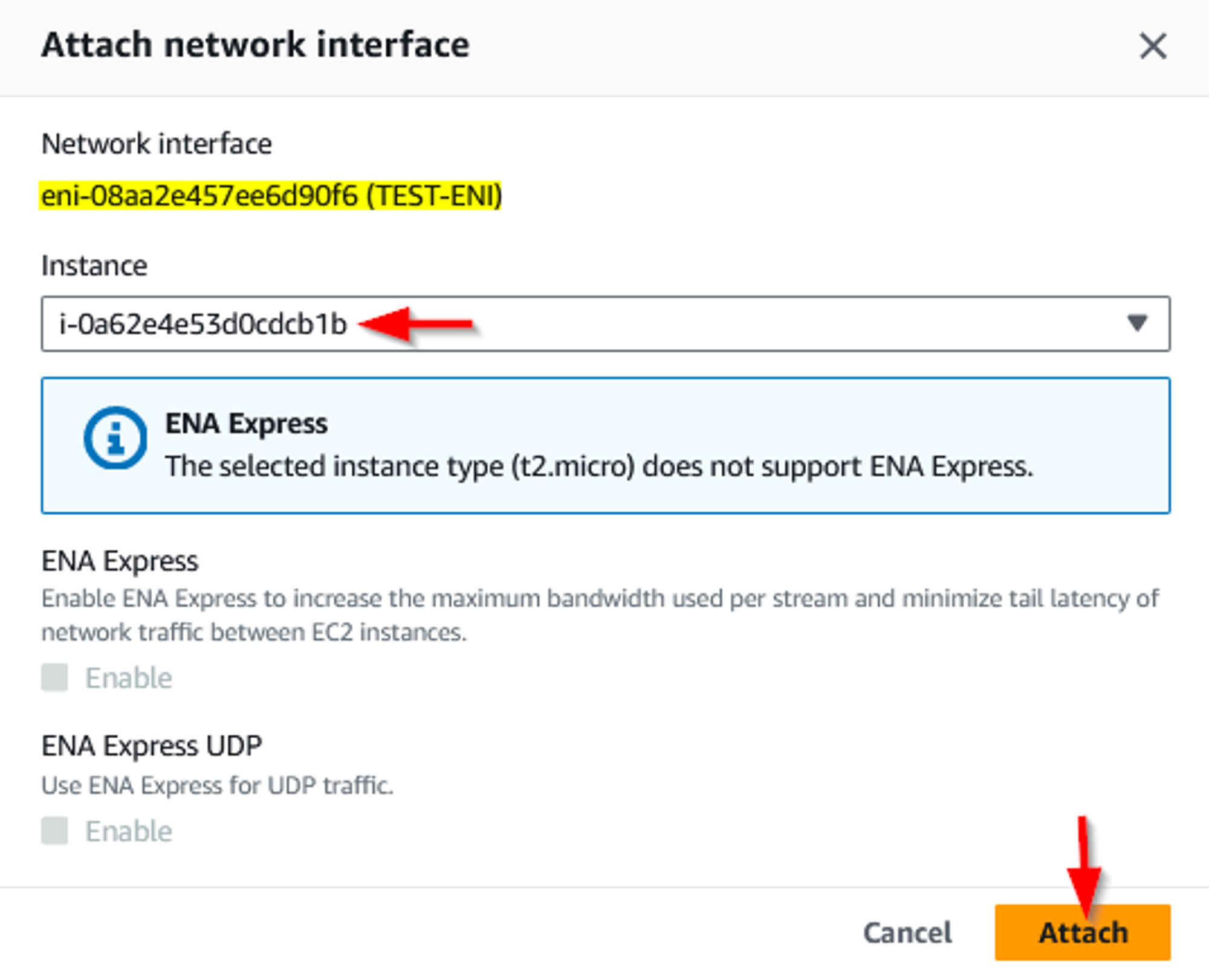
Task: Click the Attach network interface title
Action: click(254, 44)
